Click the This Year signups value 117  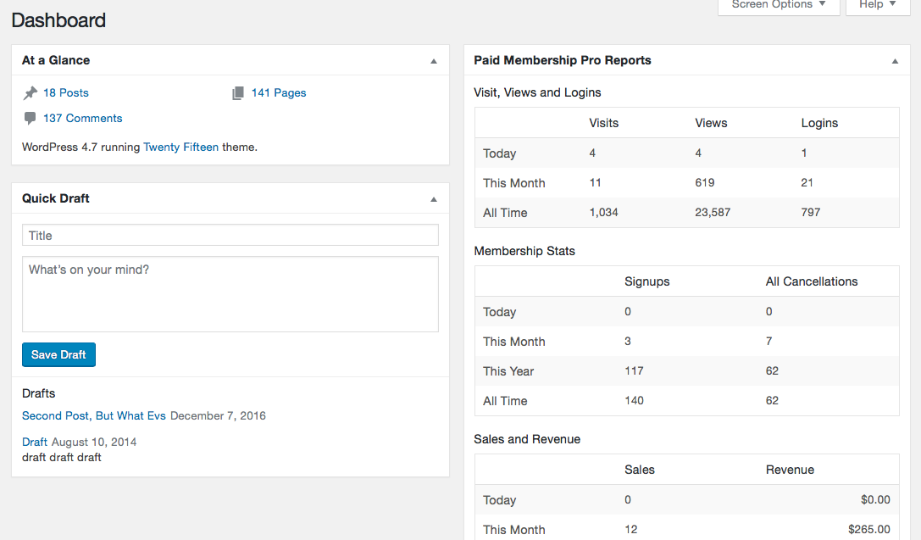pyautogui.click(x=634, y=370)
